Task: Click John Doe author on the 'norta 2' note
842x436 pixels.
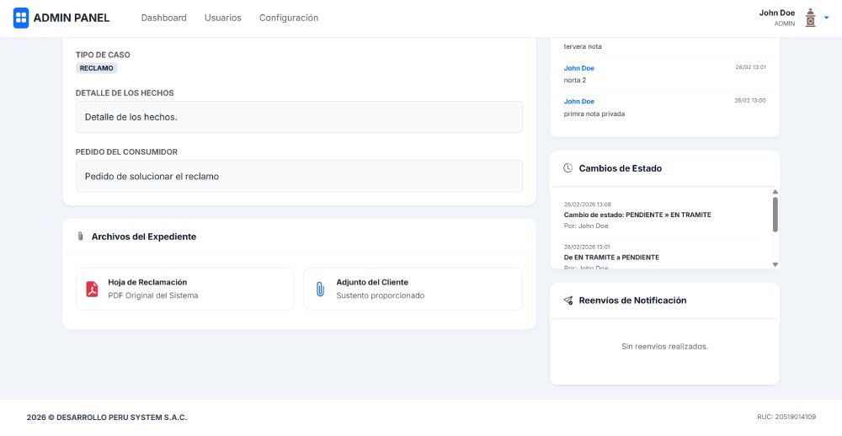Action: [x=579, y=68]
